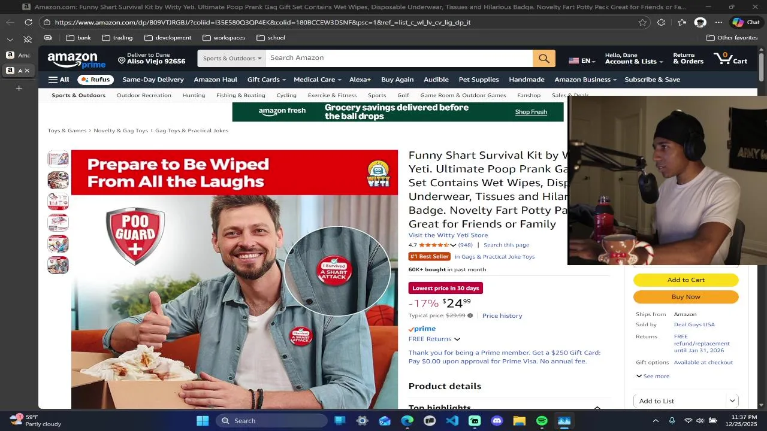Viewport: 767px width, 431px height.
Task: Open File Explorer from the taskbar
Action: [x=519, y=421]
